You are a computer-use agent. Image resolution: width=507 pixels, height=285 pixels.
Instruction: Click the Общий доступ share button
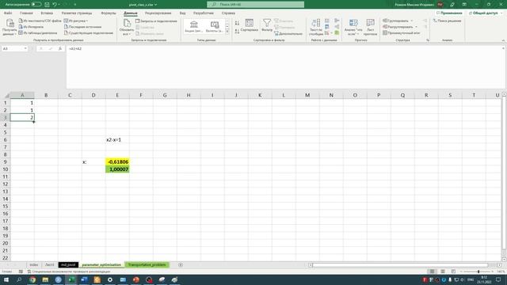(x=485, y=13)
